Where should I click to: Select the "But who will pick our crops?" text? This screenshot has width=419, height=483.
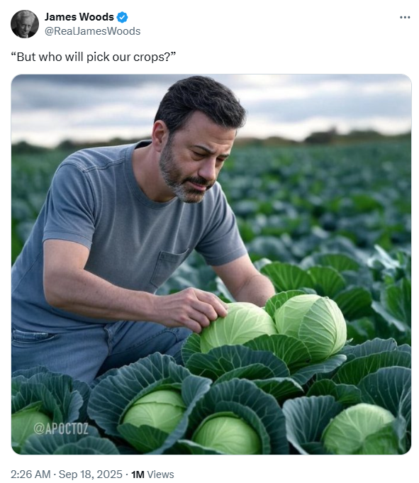tap(93, 57)
